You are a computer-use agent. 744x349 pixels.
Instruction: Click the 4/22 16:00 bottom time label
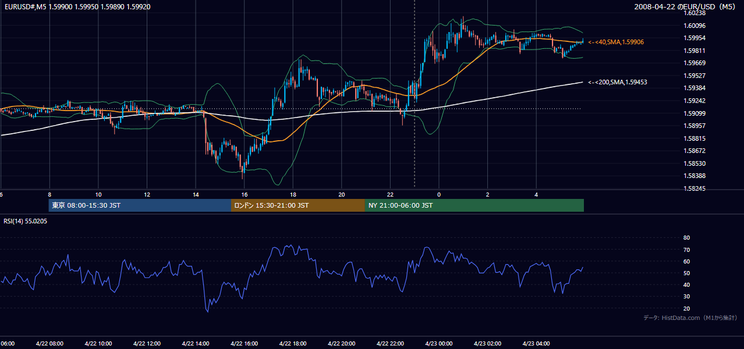tap(245, 344)
